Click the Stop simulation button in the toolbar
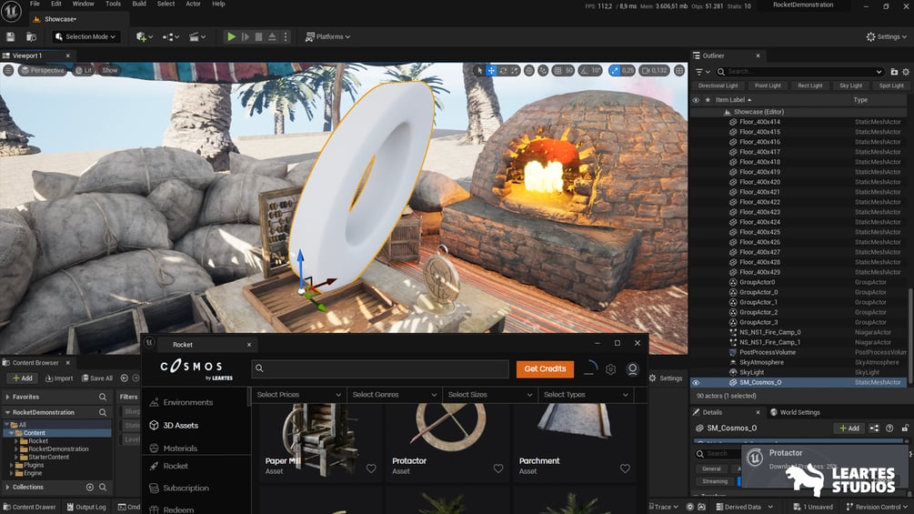The image size is (914, 514). tap(258, 36)
